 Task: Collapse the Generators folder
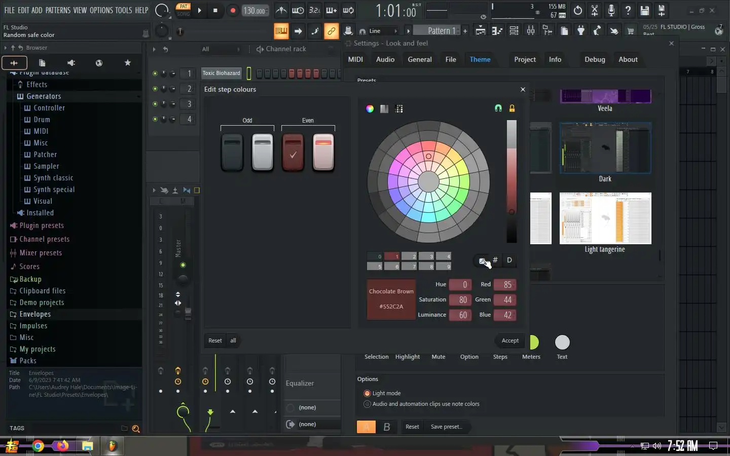(x=44, y=96)
